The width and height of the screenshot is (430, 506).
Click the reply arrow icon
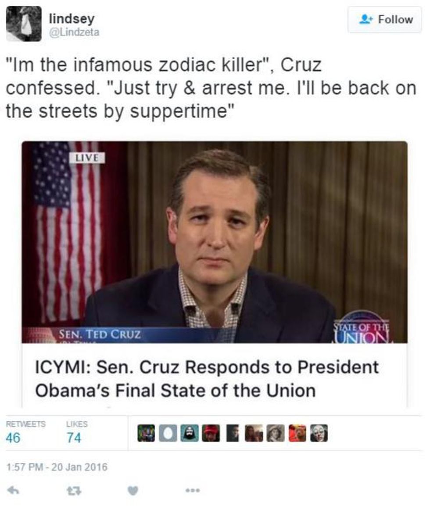pyautogui.click(x=14, y=490)
